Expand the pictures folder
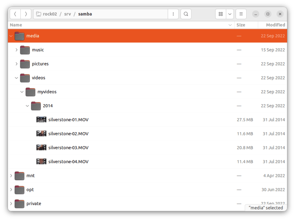Viewport: 295px width, 220px height. pyautogui.click(x=17, y=64)
